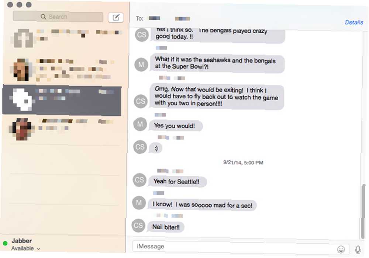This screenshot has width=369, height=258.
Task: Expand the Available status dropdown
Action: point(26,248)
